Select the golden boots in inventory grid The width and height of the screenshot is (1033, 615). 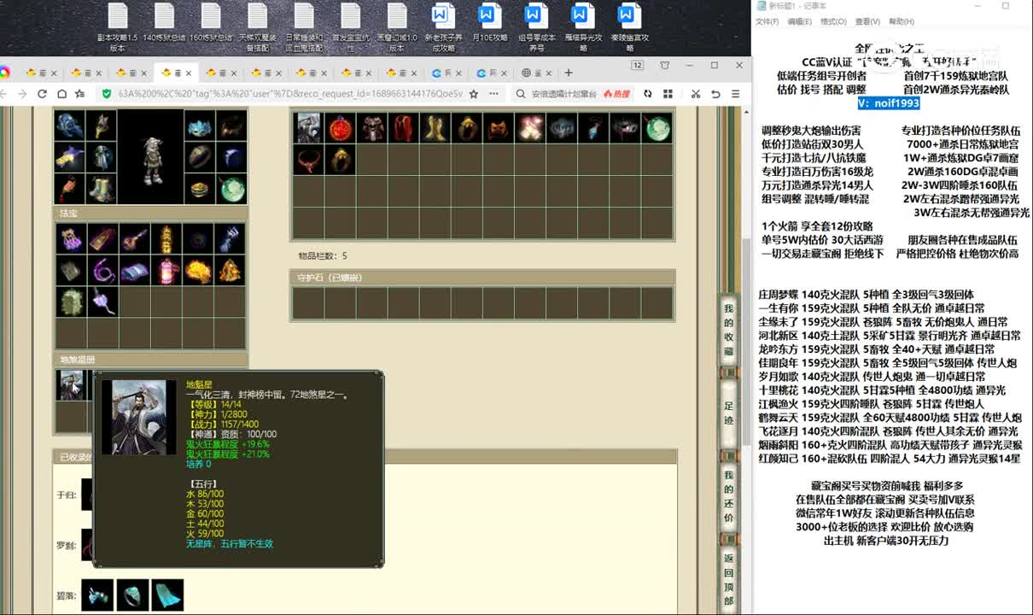click(x=435, y=128)
